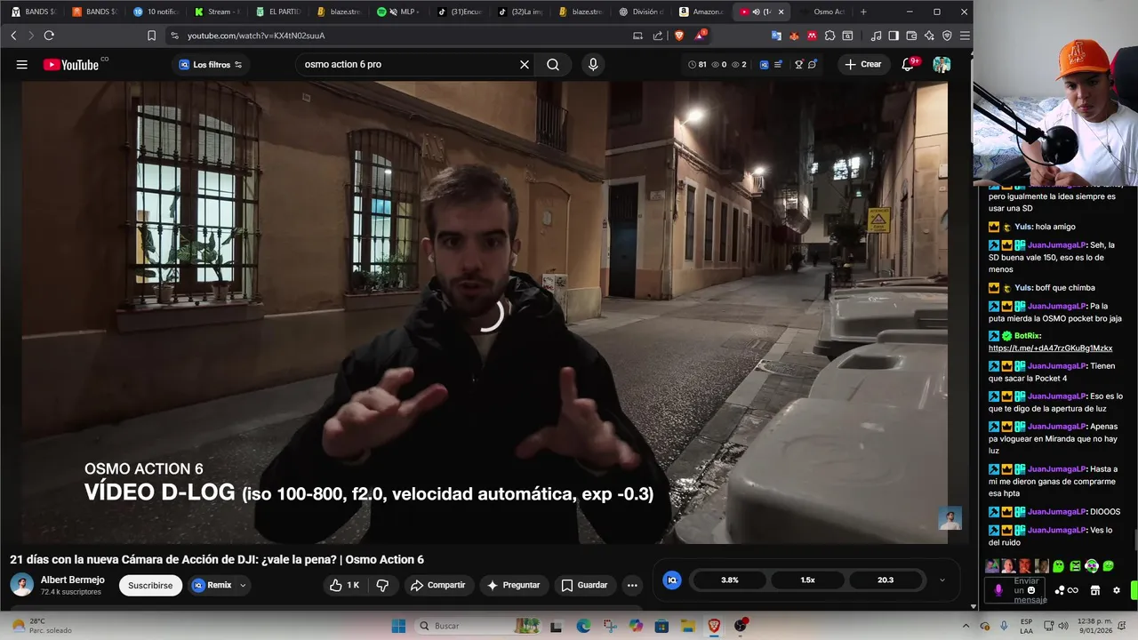Click the 1.5x vidIQ stat pill
The height and width of the screenshot is (640, 1138).
[x=807, y=580]
